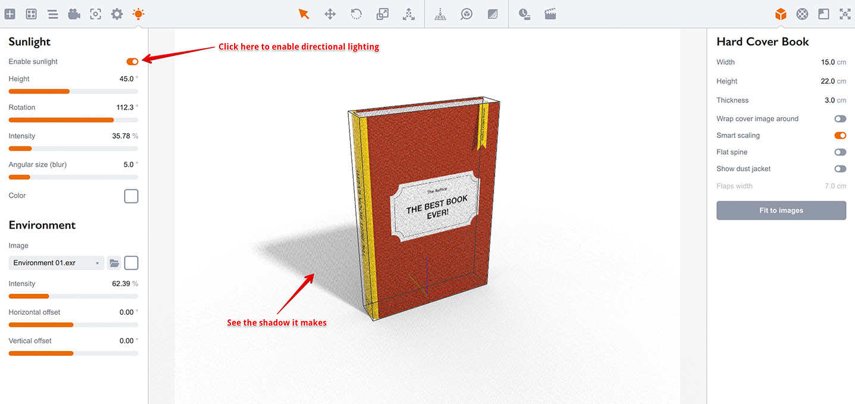Open the rendering film wheel icon top right
This screenshot has width=855, height=404.
point(802,13)
